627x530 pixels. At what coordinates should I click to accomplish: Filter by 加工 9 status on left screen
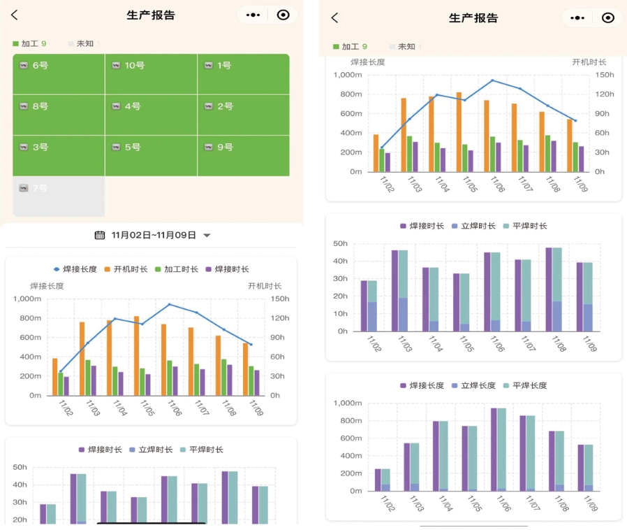[x=29, y=43]
